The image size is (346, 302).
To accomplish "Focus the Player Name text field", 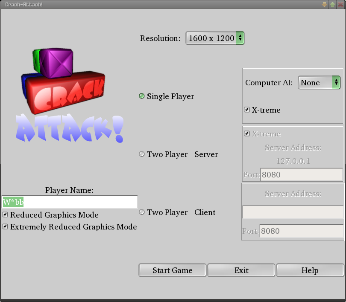I will (x=70, y=202).
